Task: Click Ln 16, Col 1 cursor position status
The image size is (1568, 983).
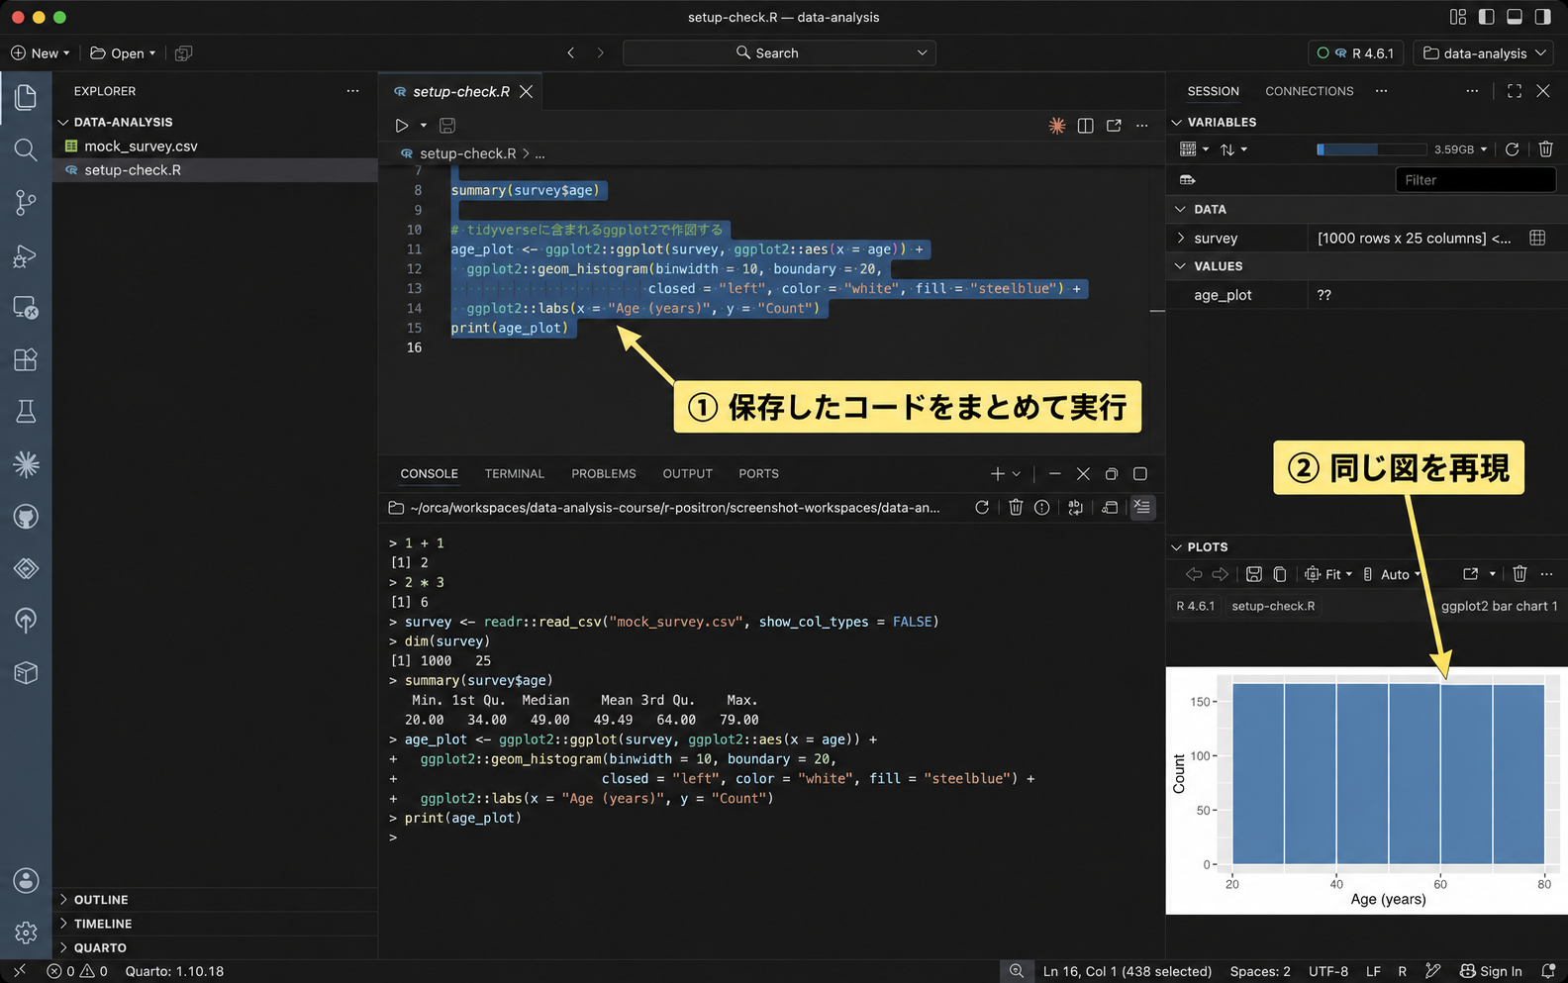Action: click(x=1127, y=971)
